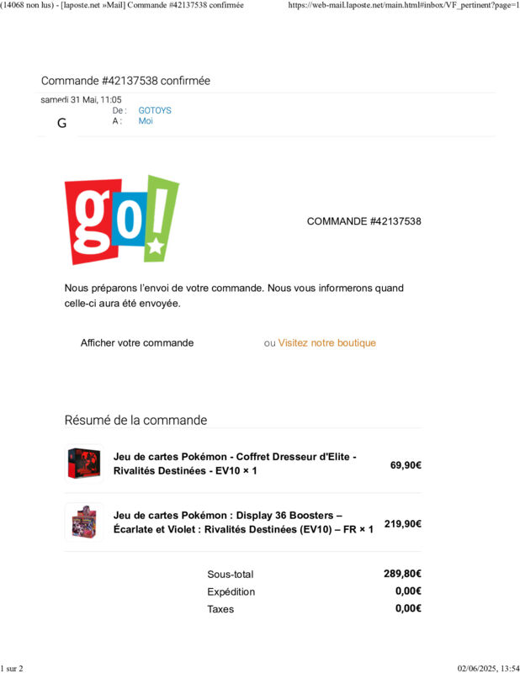This screenshot has height=673, width=520.
Task: Follow the Visitez notre boutique link
Action: pos(326,343)
